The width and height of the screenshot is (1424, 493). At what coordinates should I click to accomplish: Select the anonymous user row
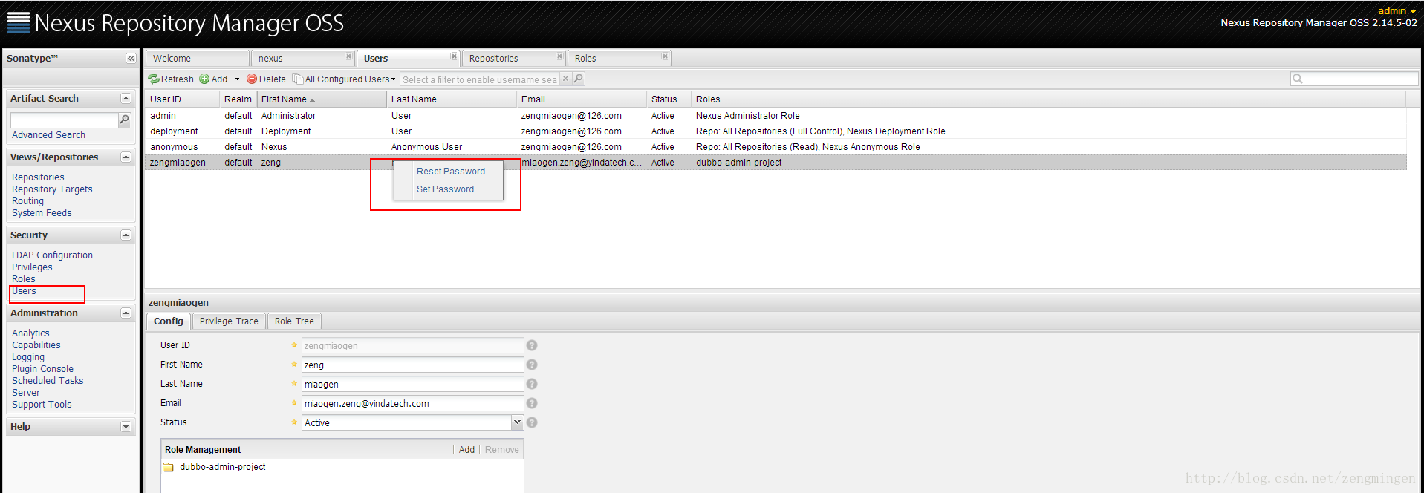point(775,147)
